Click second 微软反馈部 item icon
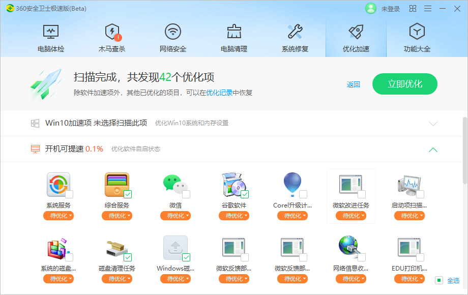This screenshot has width=468, height=295. pyautogui.click(x=292, y=248)
